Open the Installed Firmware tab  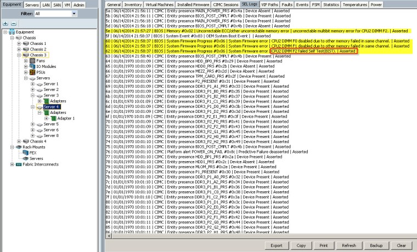tap(193, 4)
